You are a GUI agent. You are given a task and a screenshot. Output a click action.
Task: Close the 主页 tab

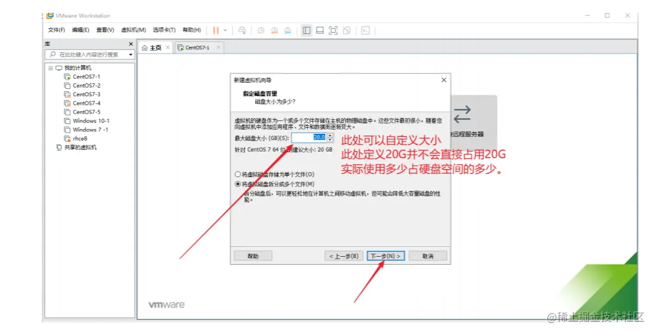tap(167, 47)
